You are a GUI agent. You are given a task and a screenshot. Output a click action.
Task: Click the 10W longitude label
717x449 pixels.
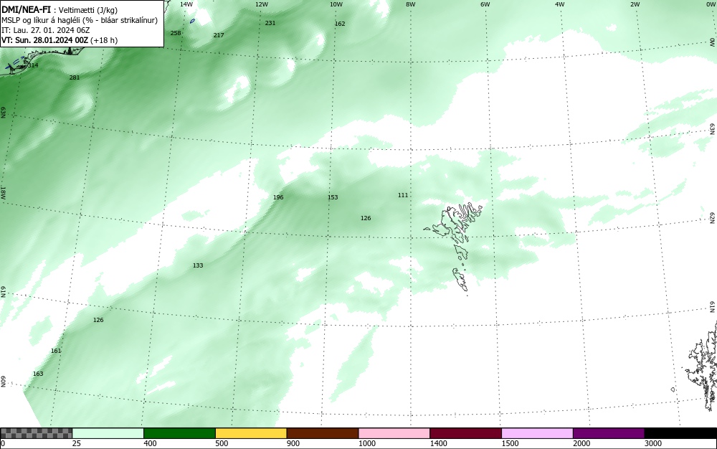tap(336, 4)
